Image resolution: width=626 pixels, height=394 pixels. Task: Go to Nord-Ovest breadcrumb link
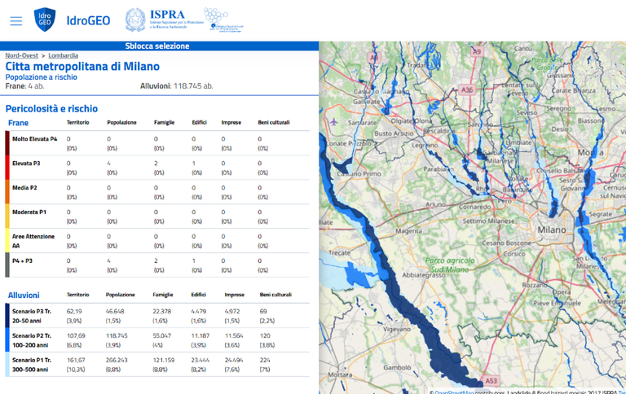pyautogui.click(x=21, y=55)
